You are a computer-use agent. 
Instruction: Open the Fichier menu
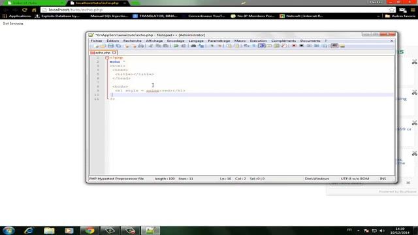pyautogui.click(x=97, y=40)
